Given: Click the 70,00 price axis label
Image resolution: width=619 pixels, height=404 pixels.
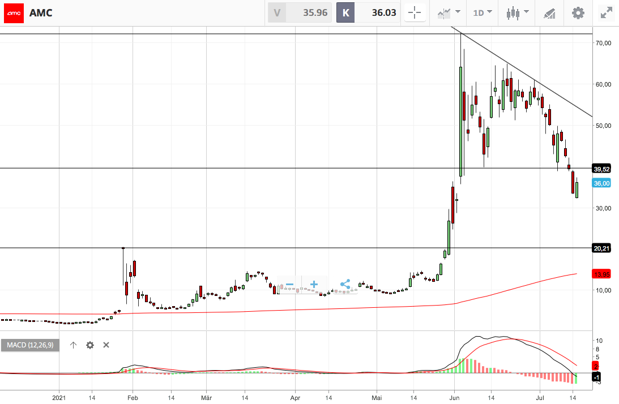Looking at the screenshot, I should point(603,43).
